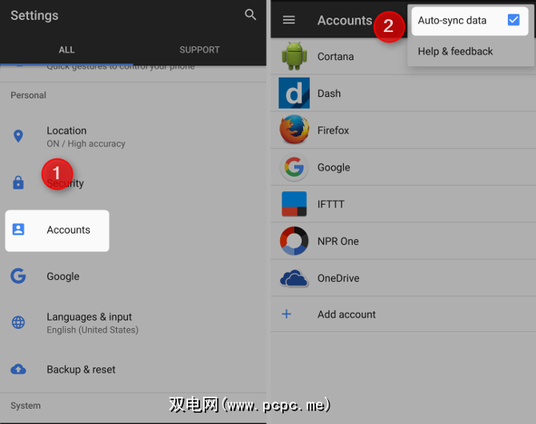Select the Firefox account label

tap(333, 130)
